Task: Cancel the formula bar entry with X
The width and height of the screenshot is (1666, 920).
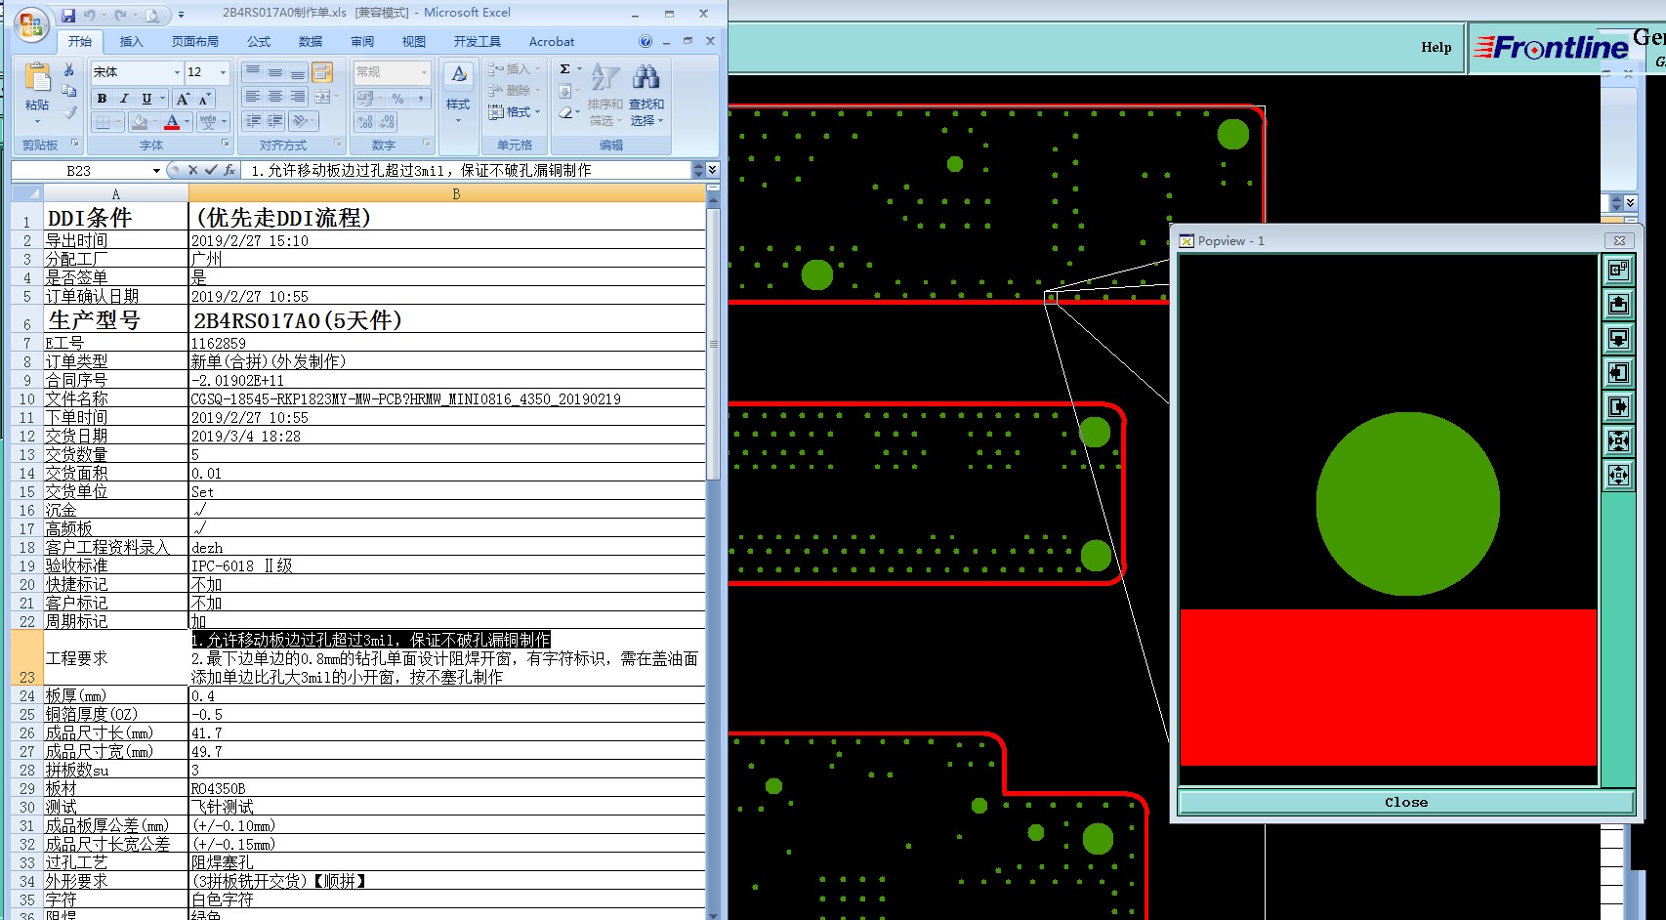Action: [x=192, y=170]
